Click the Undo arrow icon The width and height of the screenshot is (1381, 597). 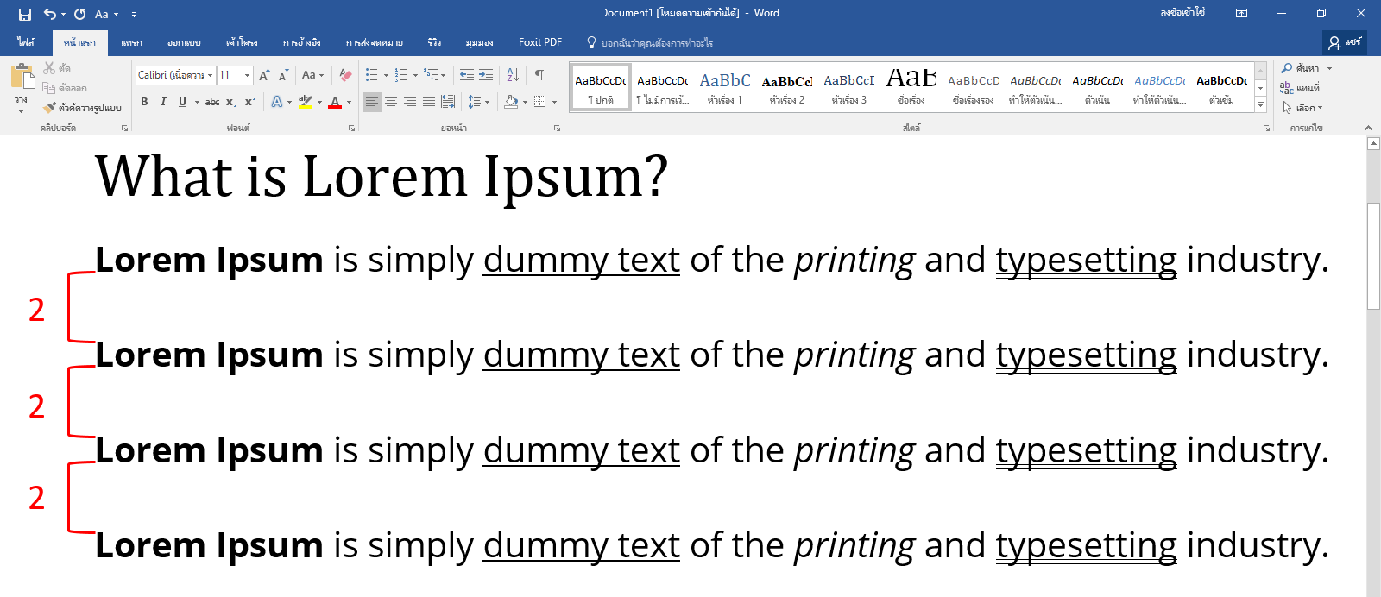[x=50, y=14]
